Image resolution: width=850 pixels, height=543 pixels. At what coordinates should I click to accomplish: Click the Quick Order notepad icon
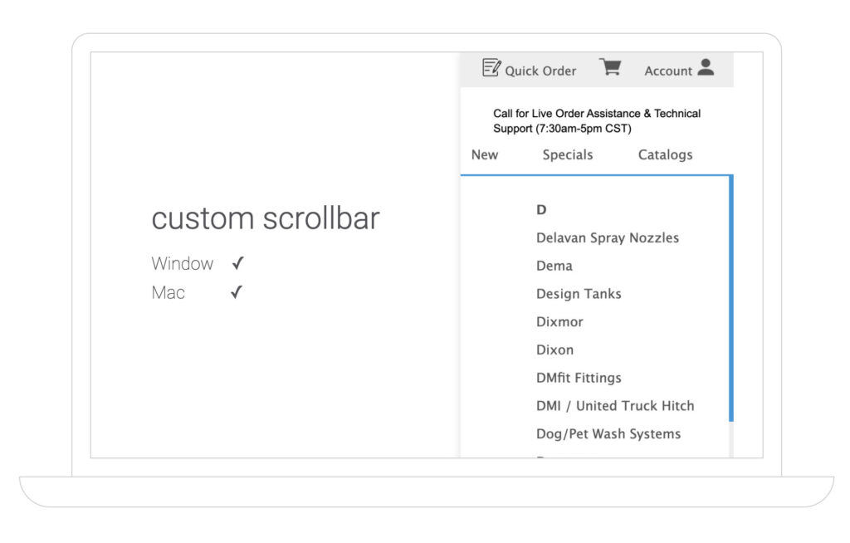coord(491,68)
